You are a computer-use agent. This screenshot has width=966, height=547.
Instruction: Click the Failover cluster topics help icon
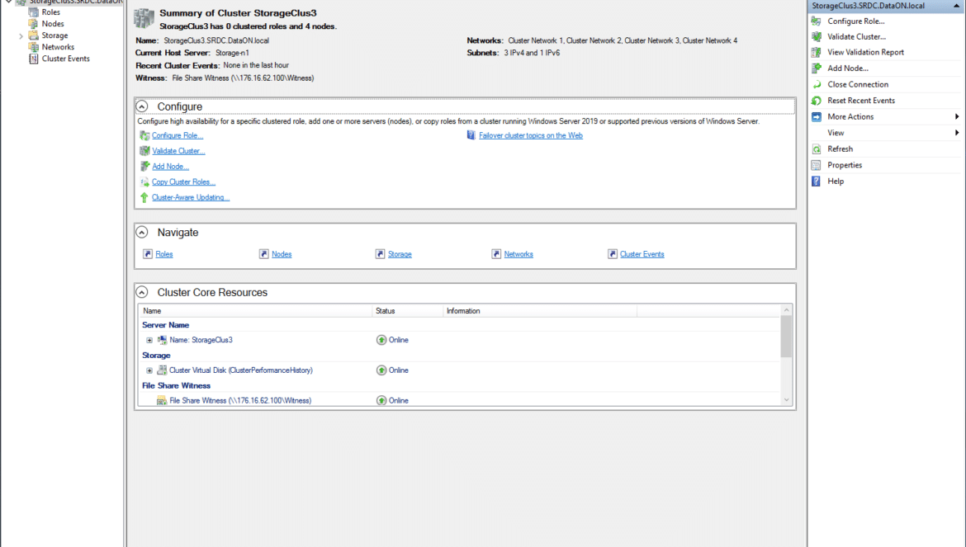(x=471, y=135)
